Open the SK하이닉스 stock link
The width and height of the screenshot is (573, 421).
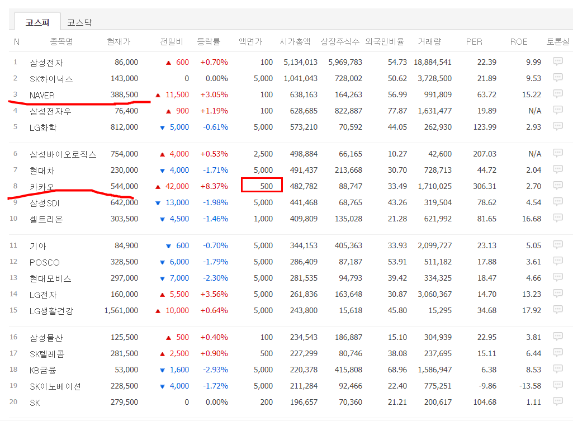coord(51,79)
